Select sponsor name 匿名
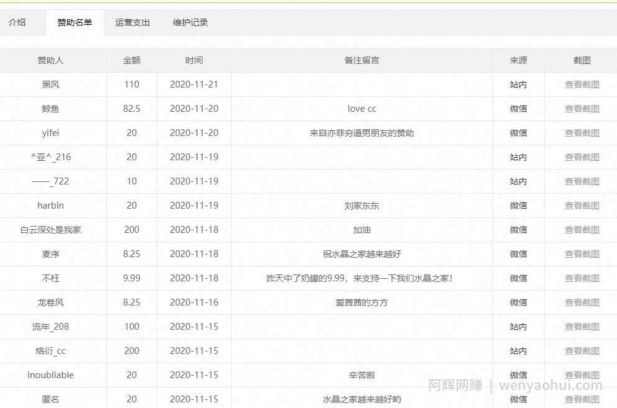This screenshot has height=408, width=617. coord(50,399)
